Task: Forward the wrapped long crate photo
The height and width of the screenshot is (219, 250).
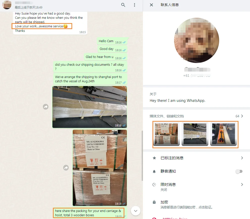Action: pos(46,107)
